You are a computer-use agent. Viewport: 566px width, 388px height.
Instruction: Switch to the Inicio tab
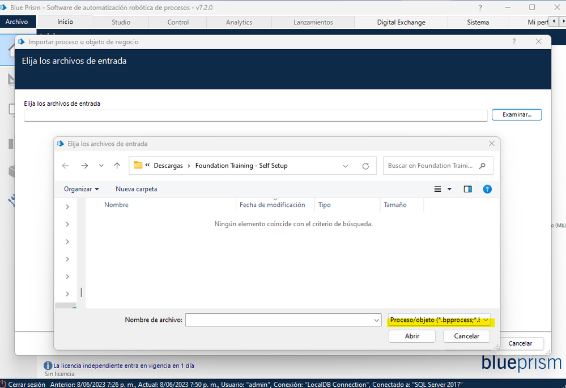65,21
